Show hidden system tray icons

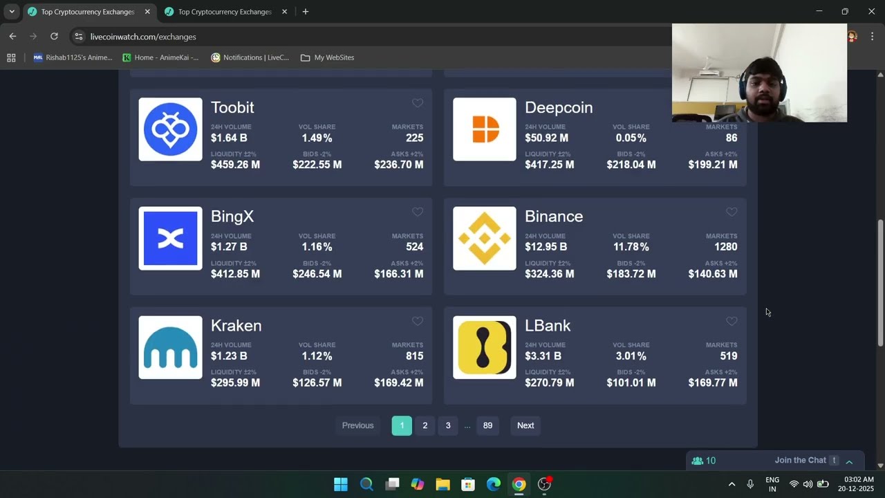coord(732,484)
